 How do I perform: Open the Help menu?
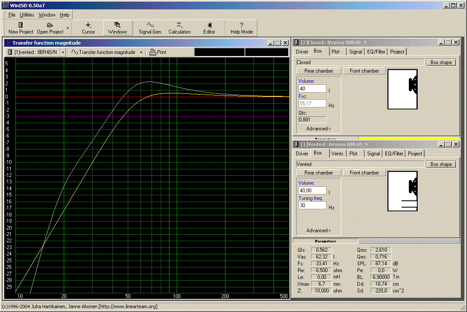[65, 15]
